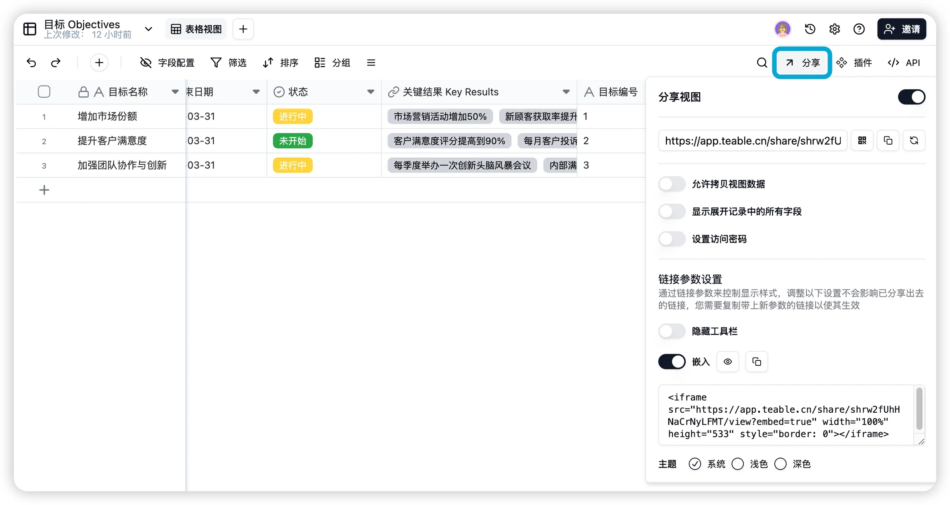Redo the last action
The height and width of the screenshot is (505, 950).
coord(56,63)
